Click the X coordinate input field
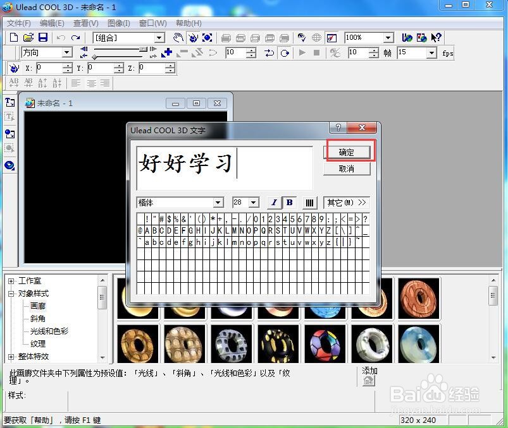Screen dimensions: 508x428 49,68
